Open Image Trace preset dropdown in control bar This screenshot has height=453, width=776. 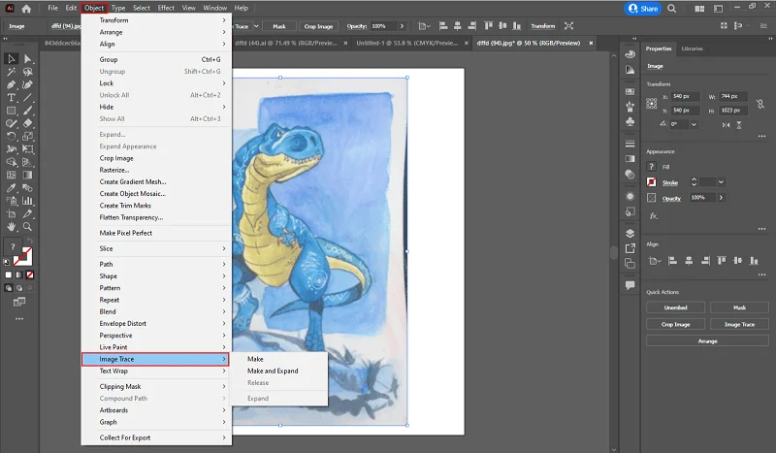tap(256, 26)
